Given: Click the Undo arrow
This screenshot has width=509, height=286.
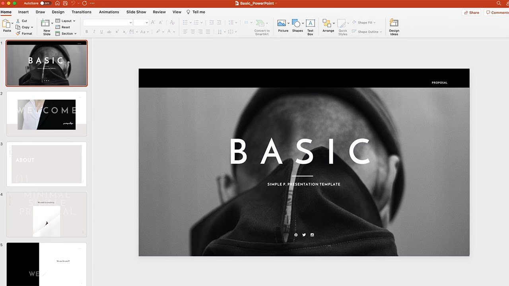Looking at the screenshot, I should click(73, 3).
